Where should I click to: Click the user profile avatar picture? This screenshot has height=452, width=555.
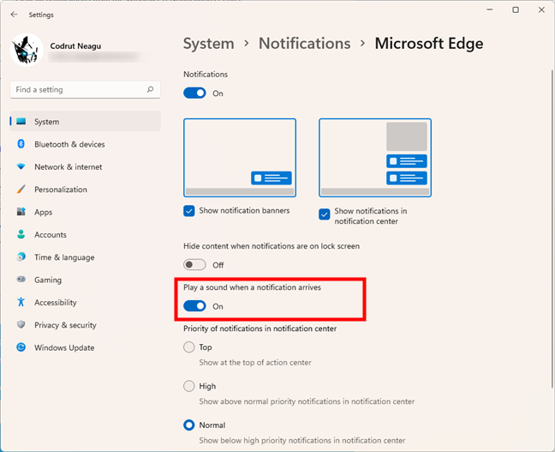(x=27, y=50)
